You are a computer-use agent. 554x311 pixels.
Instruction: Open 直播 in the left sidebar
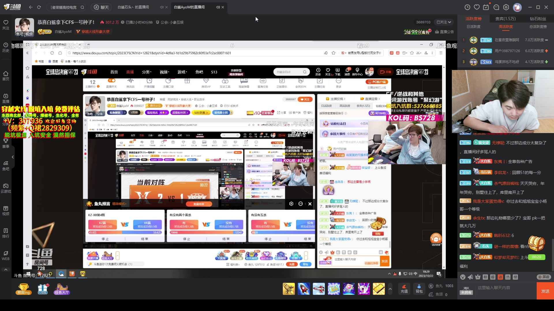[6, 98]
